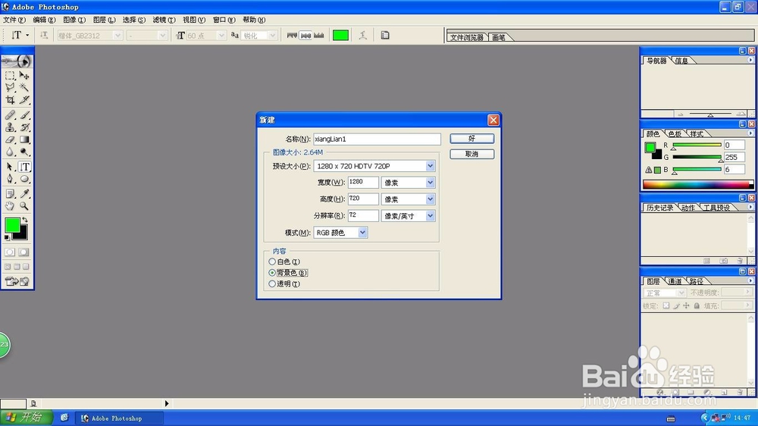The width and height of the screenshot is (758, 426).
Task: Select the Slice tool
Action: click(24, 99)
